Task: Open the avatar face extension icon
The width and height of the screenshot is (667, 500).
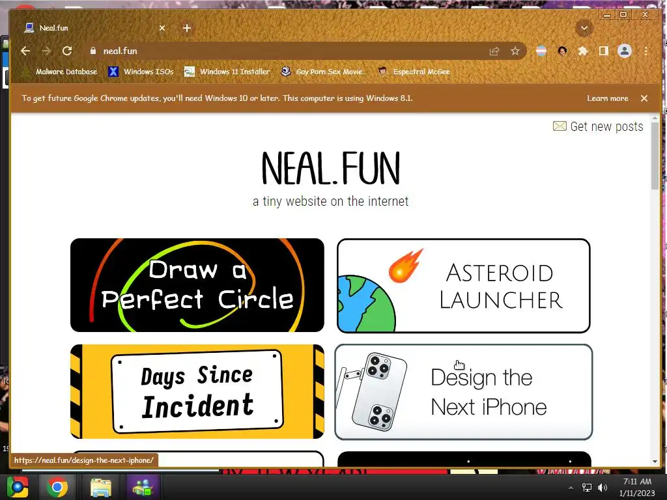Action: click(562, 51)
